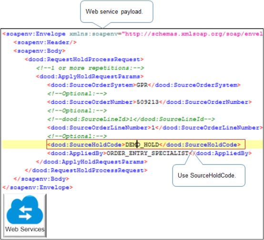Screen dimensions: 264x240
Task: Click the closing soapenv:Envelope tag
Action: [38, 188]
